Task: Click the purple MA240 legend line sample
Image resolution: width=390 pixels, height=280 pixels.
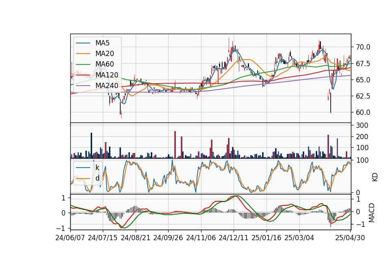Action: pos(83,86)
